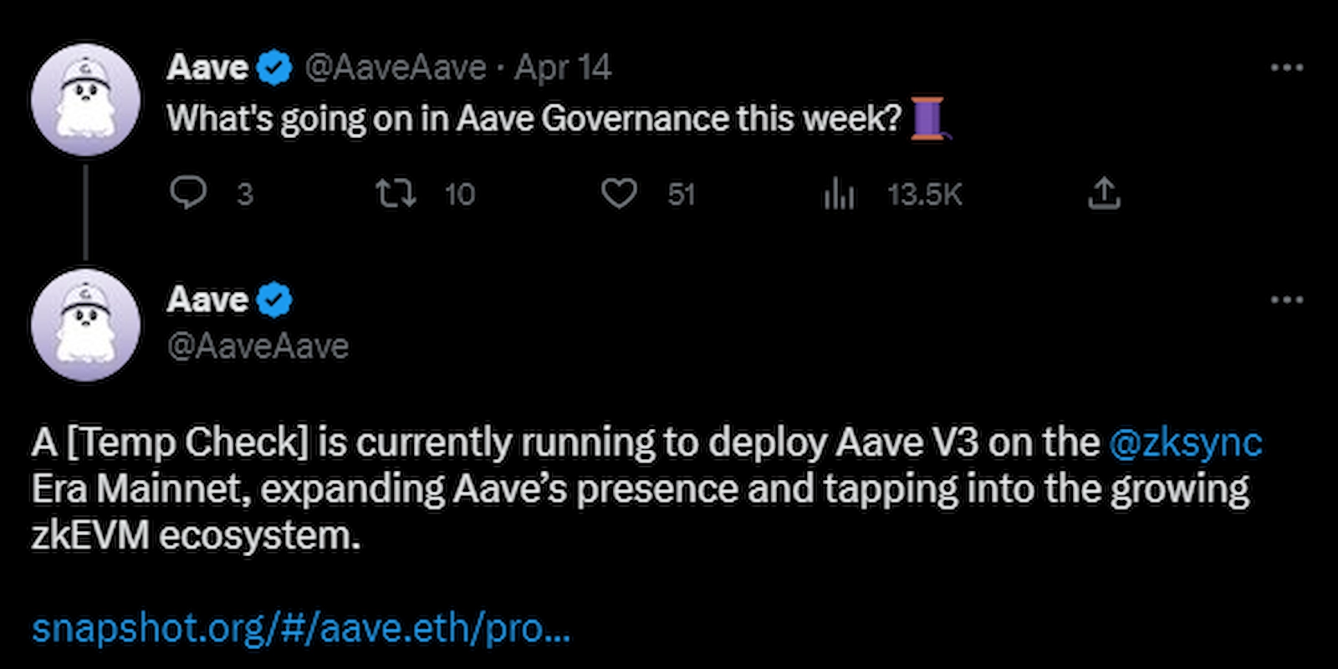Open the second tweet's three-dot menu
The width and height of the screenshot is (1338, 669).
(x=1286, y=299)
